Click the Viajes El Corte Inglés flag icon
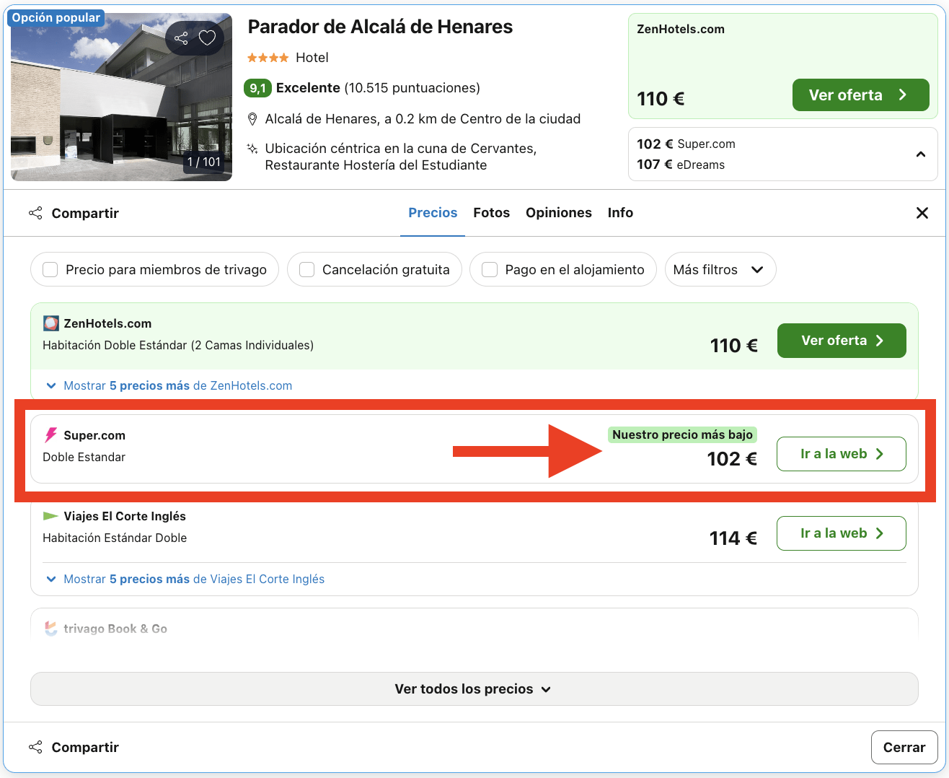Image resolution: width=949 pixels, height=778 pixels. pyautogui.click(x=50, y=516)
